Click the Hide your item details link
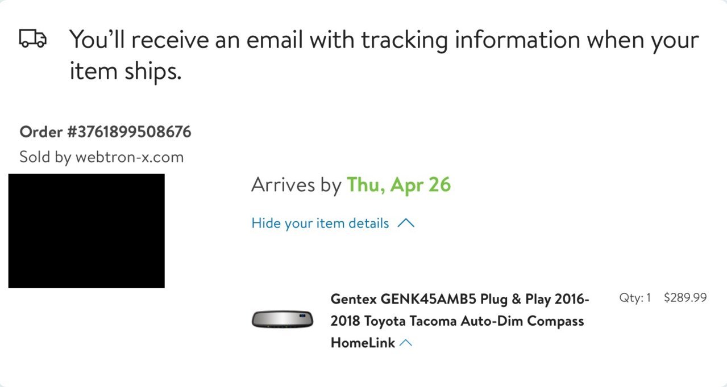Viewport: 727px width, 387px height. 320,223
